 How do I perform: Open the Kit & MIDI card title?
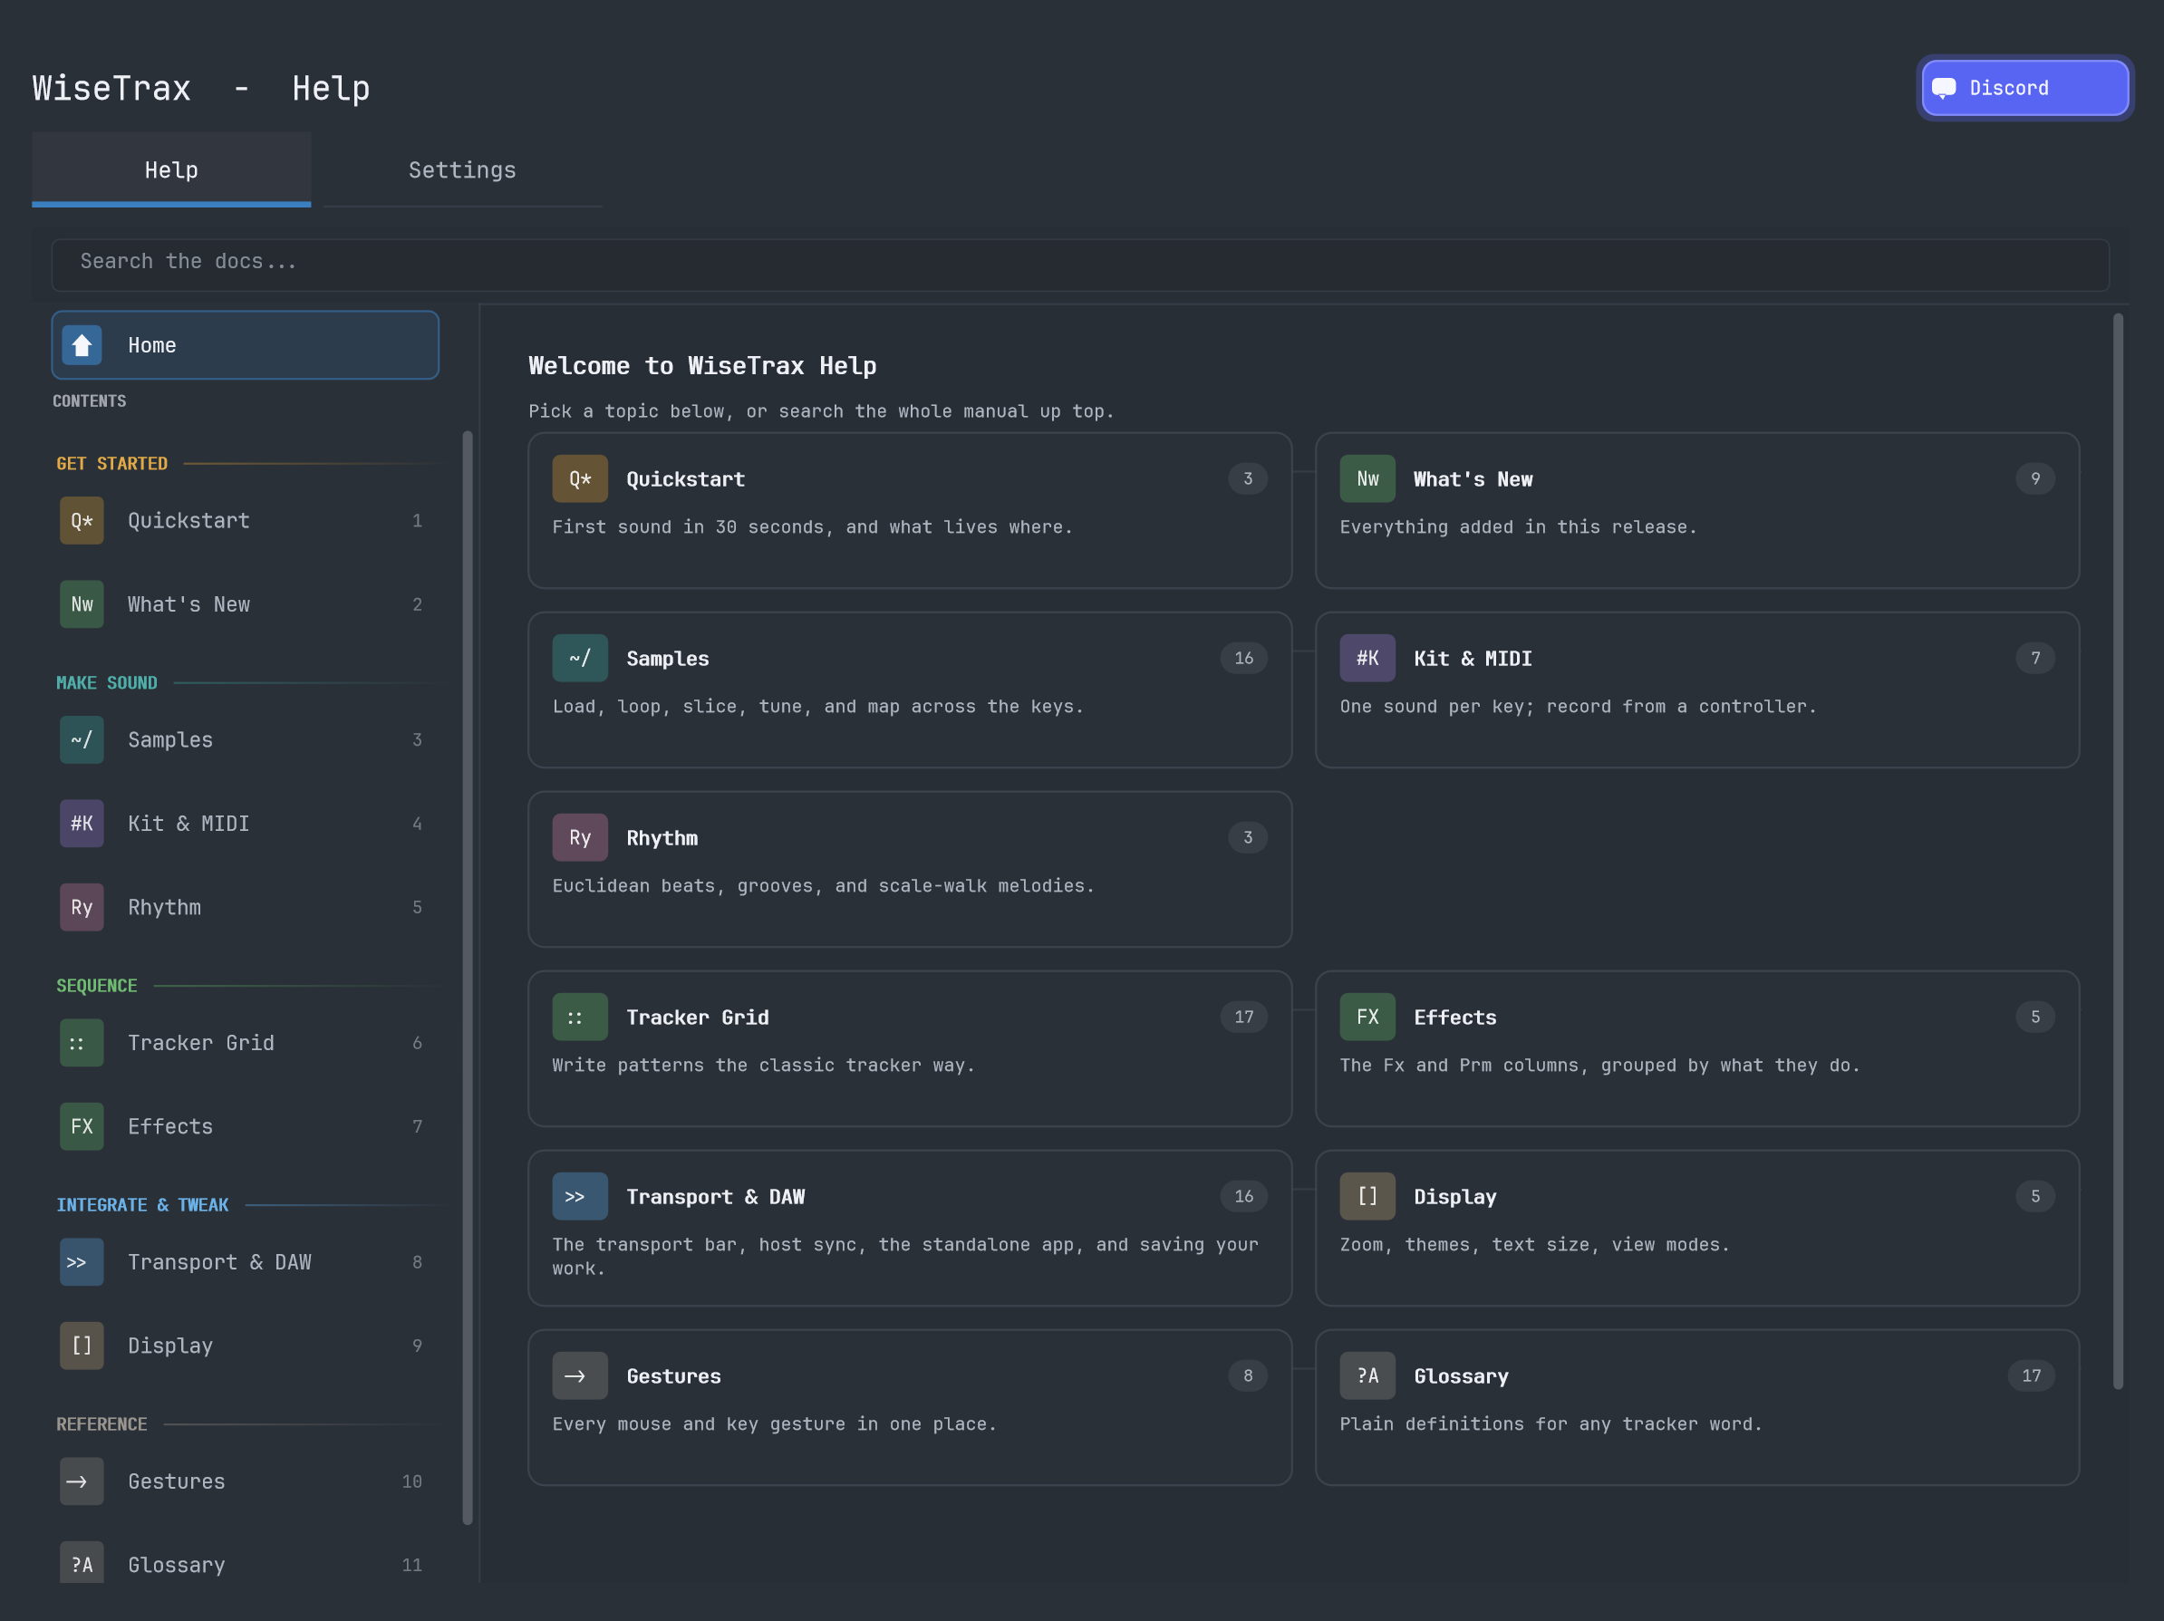click(x=1473, y=659)
